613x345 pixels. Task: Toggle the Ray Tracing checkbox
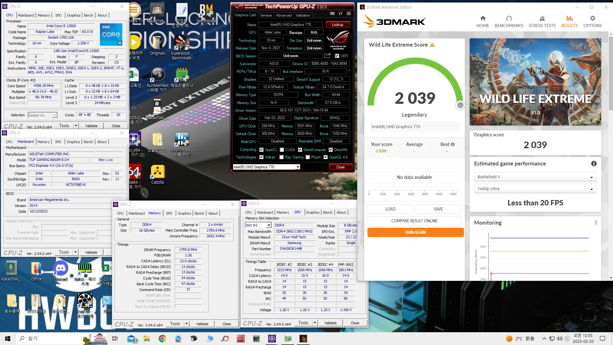point(281,157)
